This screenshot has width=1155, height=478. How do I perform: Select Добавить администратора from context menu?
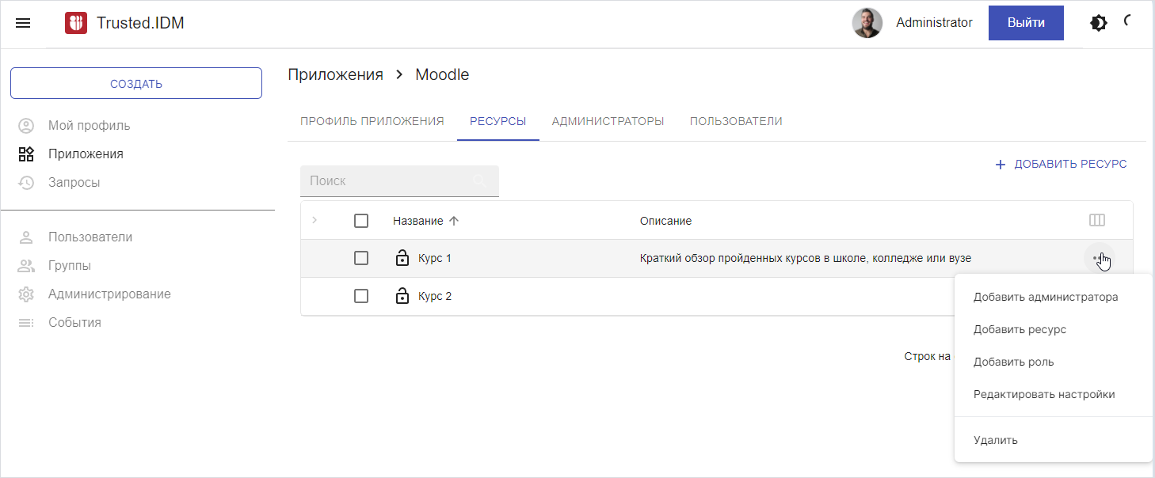[1054, 298]
